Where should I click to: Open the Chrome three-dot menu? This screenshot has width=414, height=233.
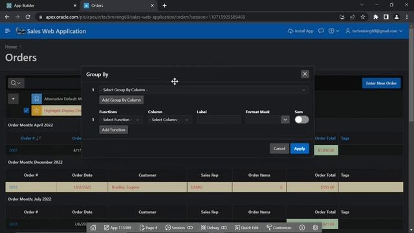tap(407, 17)
